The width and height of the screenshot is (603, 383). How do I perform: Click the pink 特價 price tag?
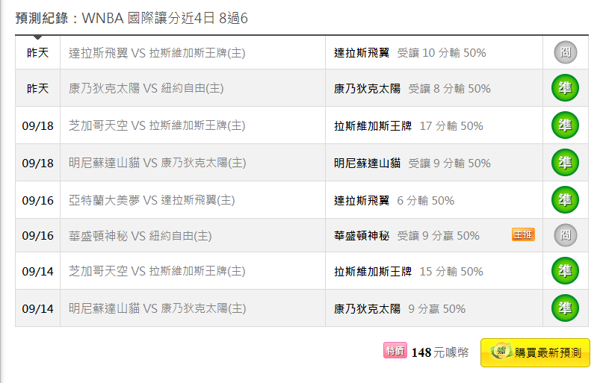[x=395, y=351]
